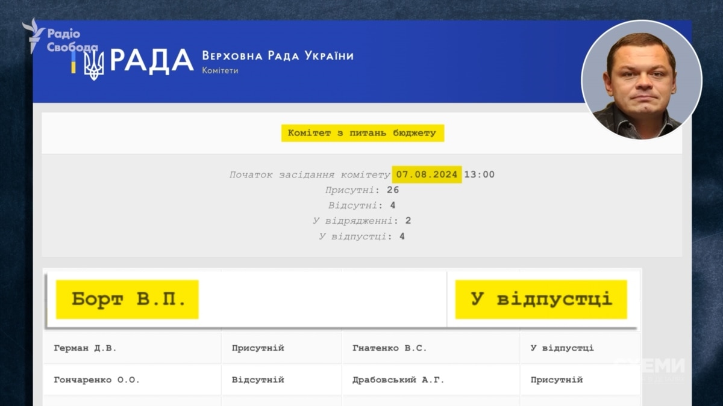Select the Комітет з питань бюджету heading

362,133
